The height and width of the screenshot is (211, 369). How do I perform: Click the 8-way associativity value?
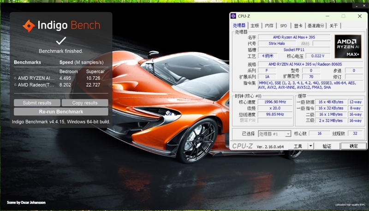point(355,108)
